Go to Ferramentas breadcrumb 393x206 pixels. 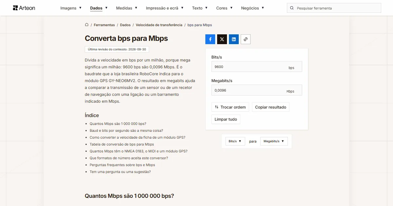click(x=104, y=25)
